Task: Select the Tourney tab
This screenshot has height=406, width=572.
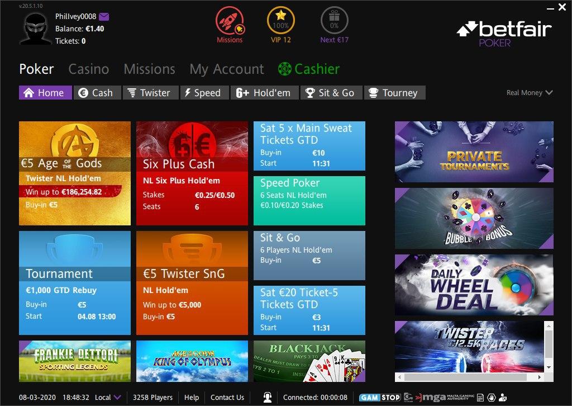Action: click(395, 93)
